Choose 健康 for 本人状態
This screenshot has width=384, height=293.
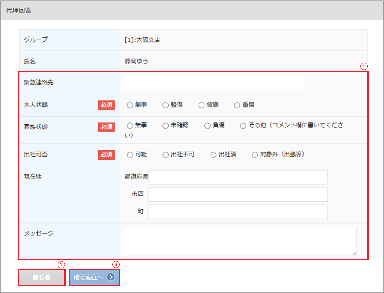[x=201, y=105]
